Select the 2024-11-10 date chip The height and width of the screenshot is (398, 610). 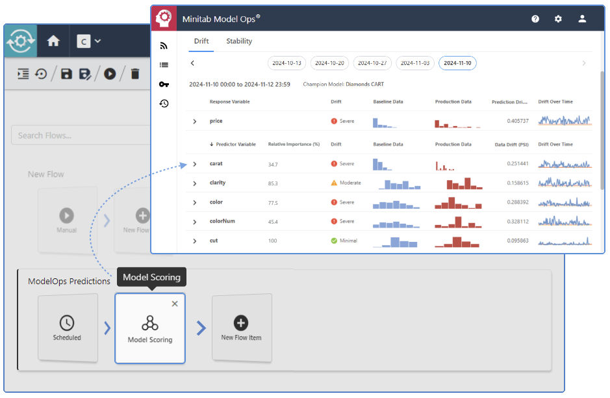pyautogui.click(x=458, y=63)
